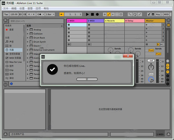Select the 律动 category
The width and height of the screenshot is (174, 140).
click(x=14, y=78)
